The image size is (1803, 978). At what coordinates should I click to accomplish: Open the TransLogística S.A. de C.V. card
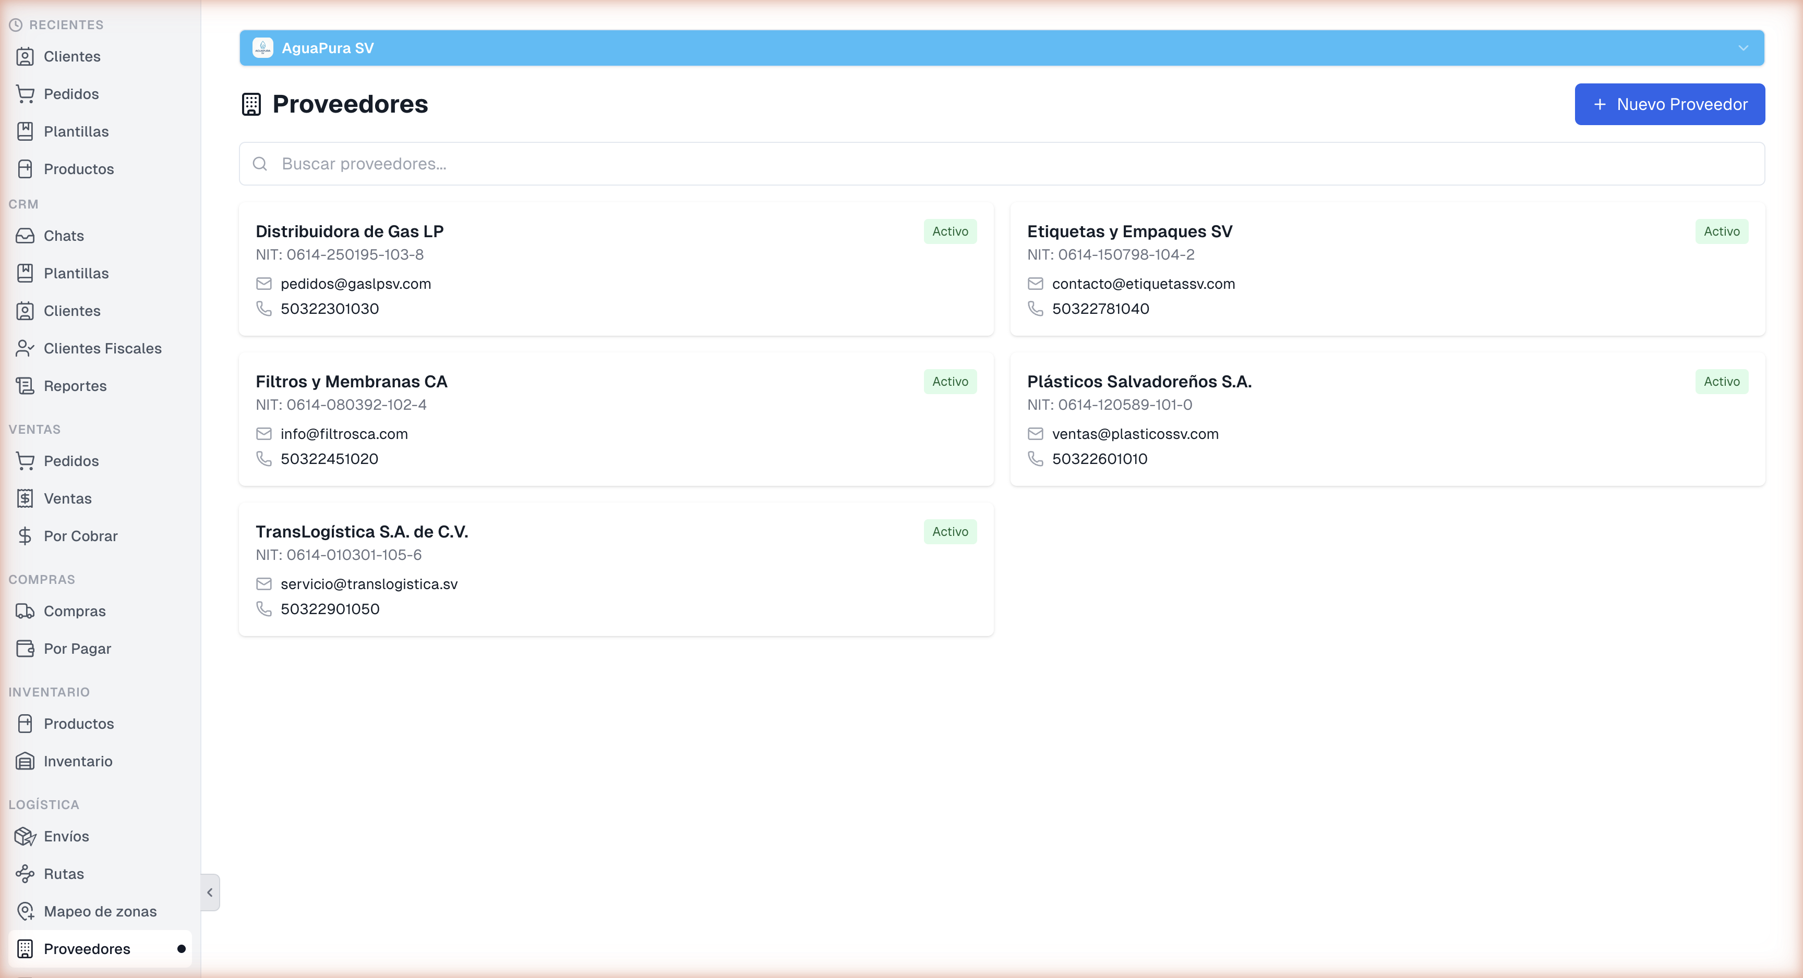coord(616,569)
